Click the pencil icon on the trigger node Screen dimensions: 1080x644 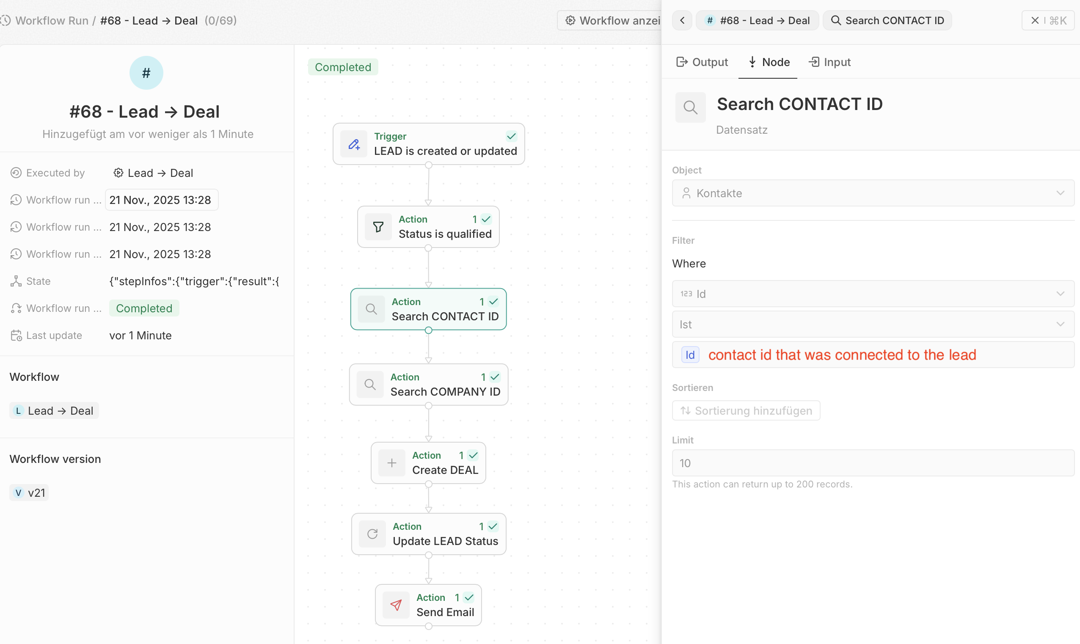[354, 144]
